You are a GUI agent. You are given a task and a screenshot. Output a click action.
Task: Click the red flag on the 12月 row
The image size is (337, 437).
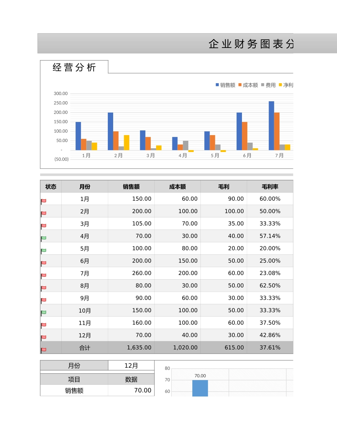coord(44,336)
